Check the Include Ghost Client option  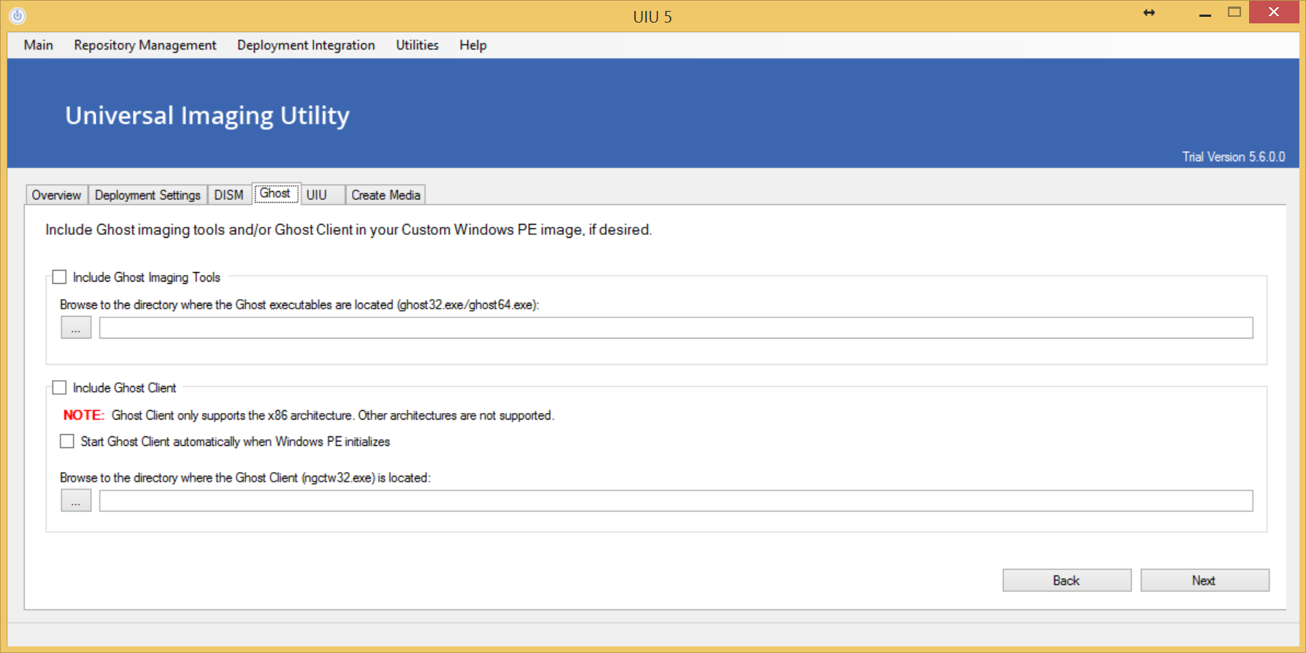coord(60,388)
